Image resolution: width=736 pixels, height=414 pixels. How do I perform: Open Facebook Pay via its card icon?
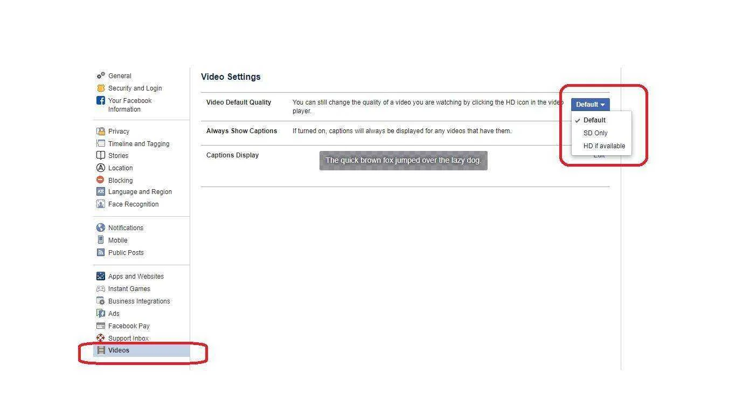101,326
